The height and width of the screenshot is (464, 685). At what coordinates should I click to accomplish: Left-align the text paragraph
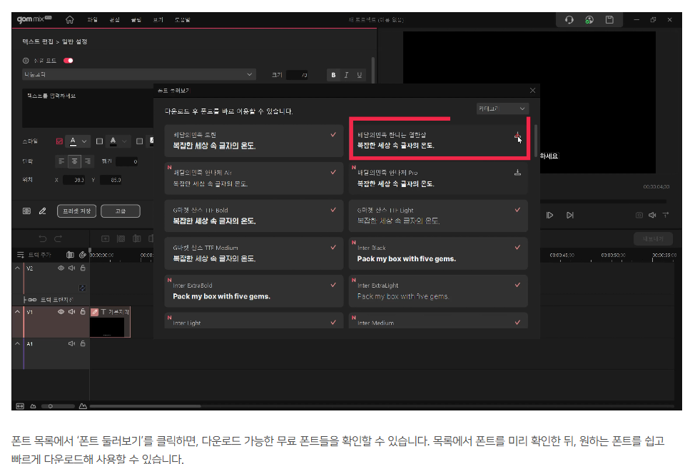[61, 161]
